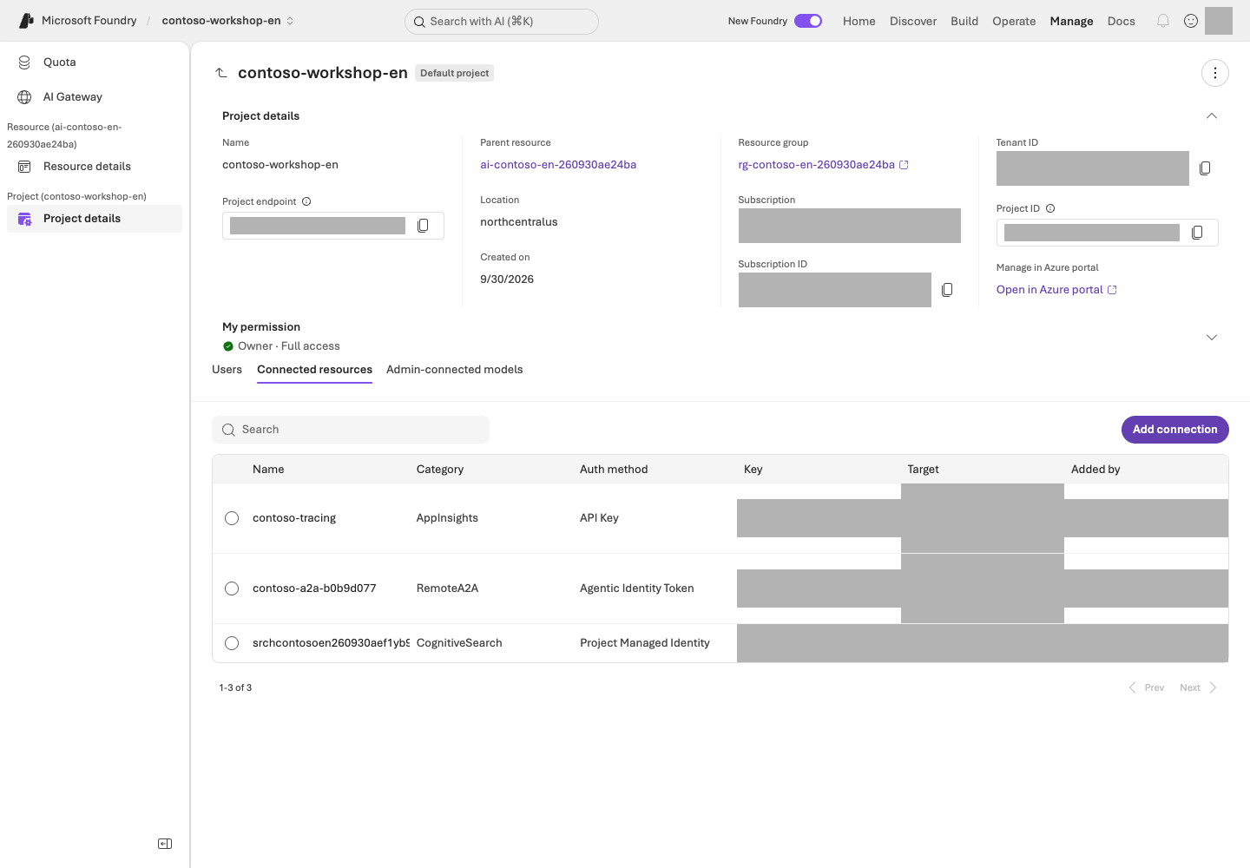Switch to the Users tab
The width and height of the screenshot is (1250, 868).
point(227,370)
